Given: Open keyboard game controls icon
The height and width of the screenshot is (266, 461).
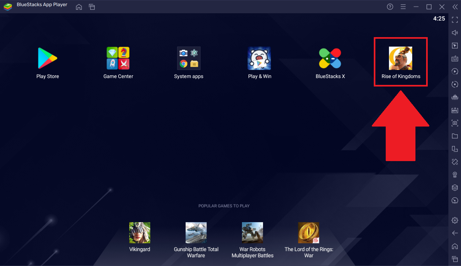Looking at the screenshot, I should [x=455, y=58].
